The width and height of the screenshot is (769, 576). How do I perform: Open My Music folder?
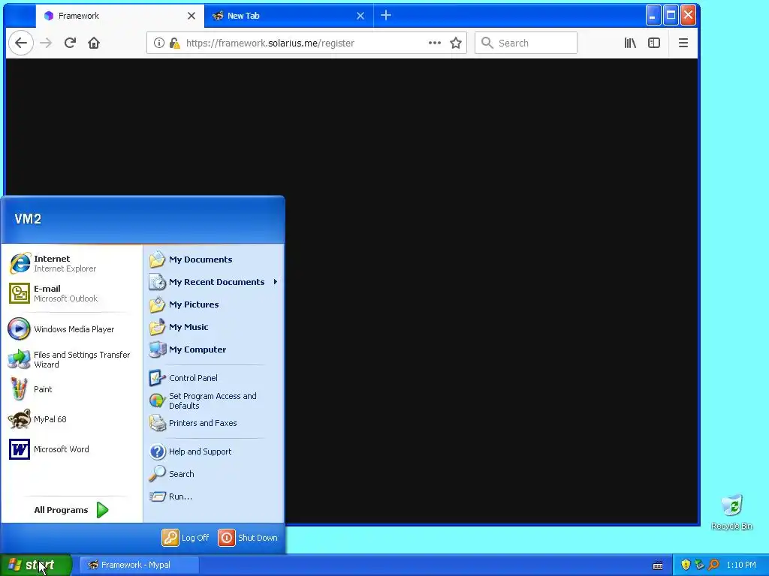click(x=214, y=327)
